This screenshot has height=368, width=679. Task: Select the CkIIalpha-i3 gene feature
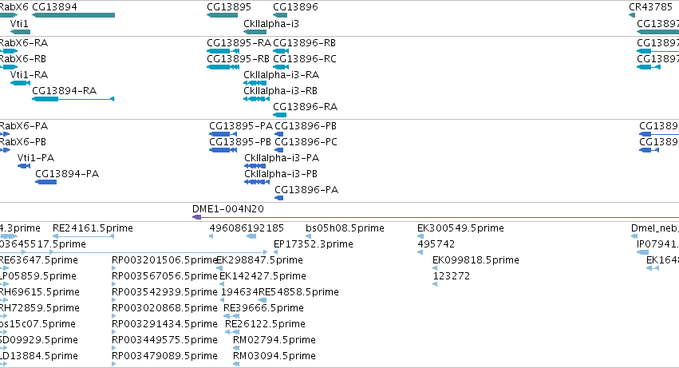click(x=255, y=32)
